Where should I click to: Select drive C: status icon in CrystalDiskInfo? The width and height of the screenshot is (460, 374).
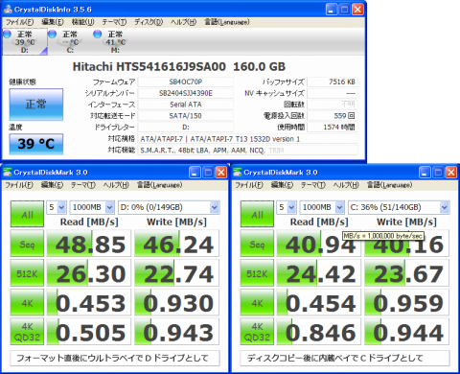[x=70, y=41]
